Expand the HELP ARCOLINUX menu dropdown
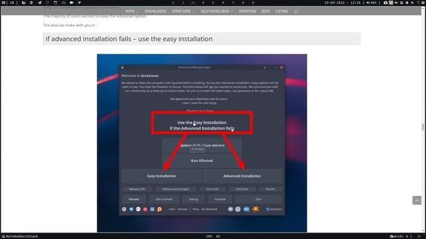This screenshot has width=426, height=239. 216,11
